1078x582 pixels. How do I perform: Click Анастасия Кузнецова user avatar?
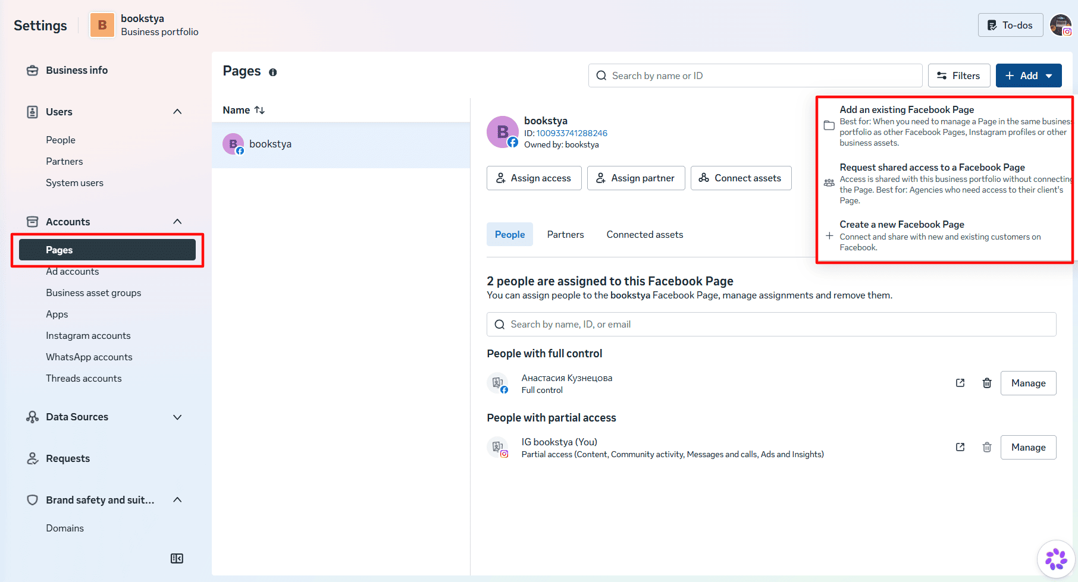pos(497,383)
